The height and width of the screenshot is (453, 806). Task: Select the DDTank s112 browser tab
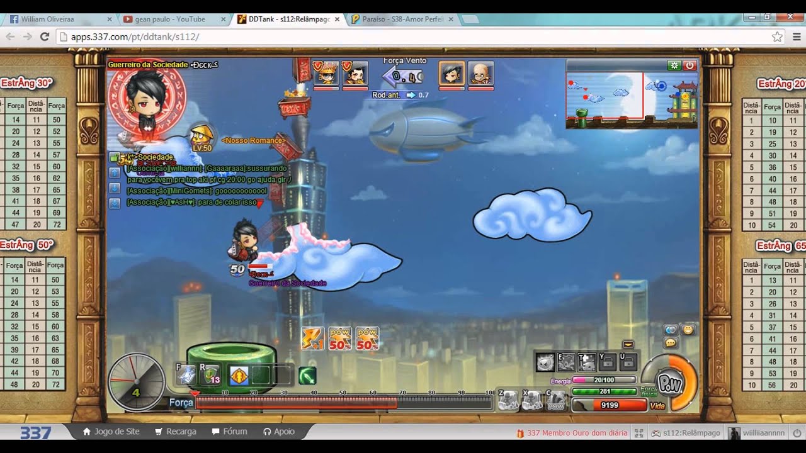coord(288,20)
